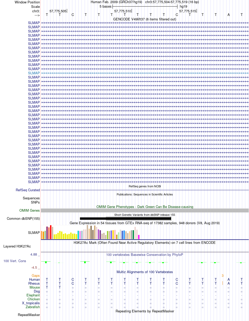Image resolution: width=249 pixels, height=321 pixels.
Task: Click the PhyloP Basewise Conservation title
Action: coord(145,255)
